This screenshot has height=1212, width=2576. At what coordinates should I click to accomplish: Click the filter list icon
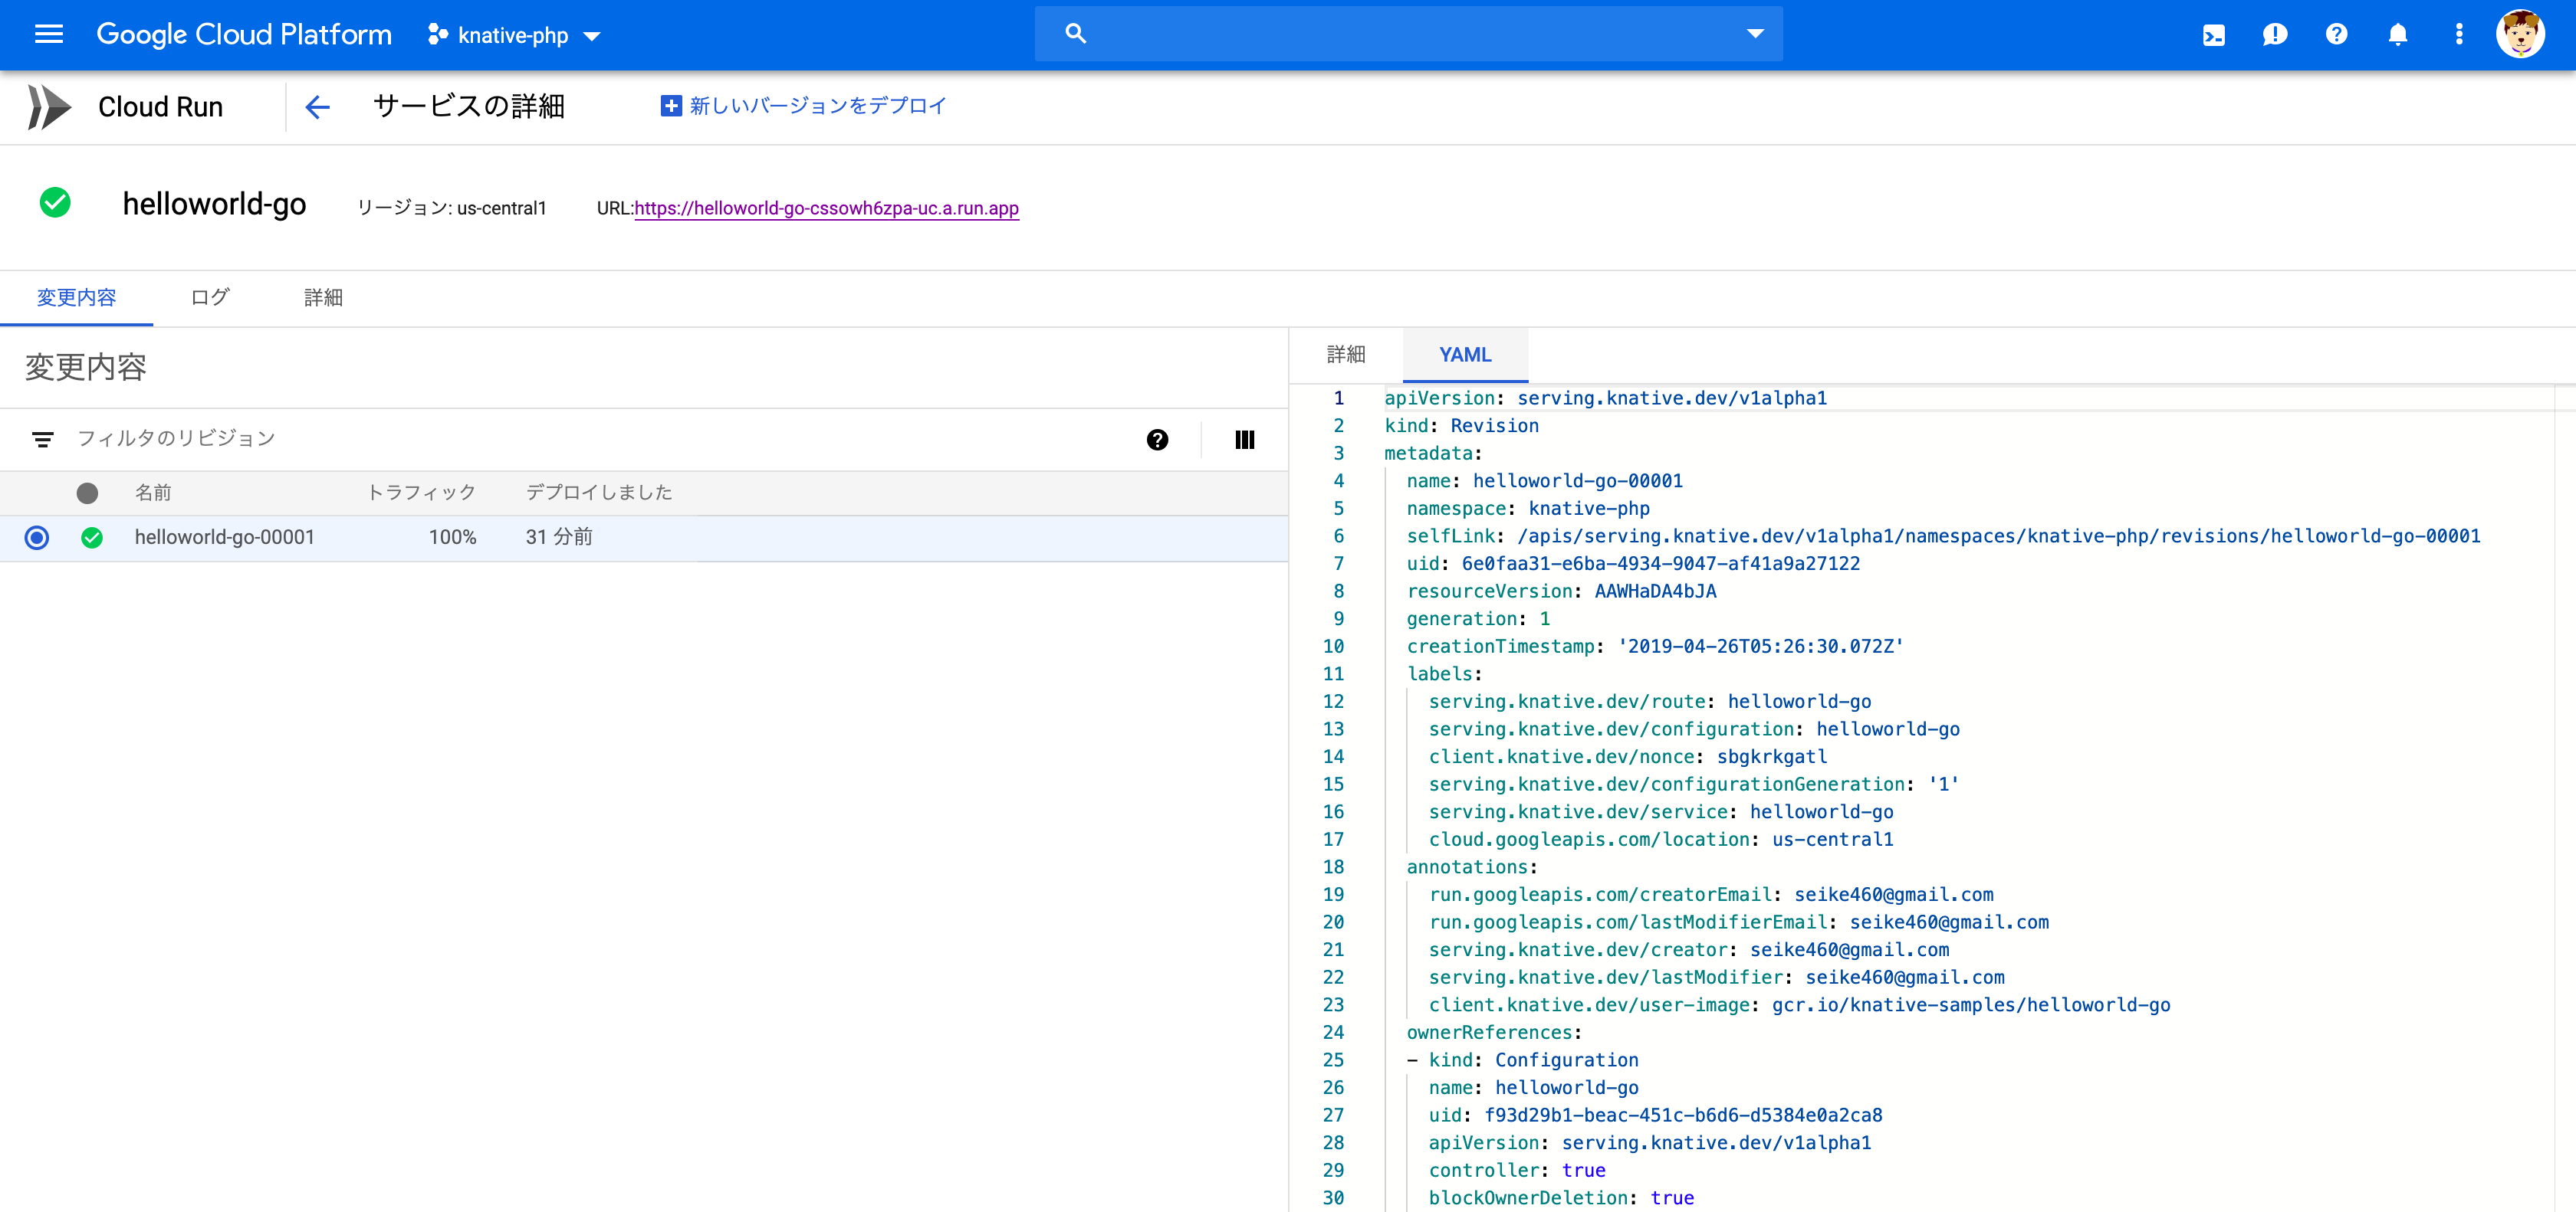point(42,439)
